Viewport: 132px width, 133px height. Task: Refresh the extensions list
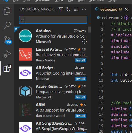point(68,9)
